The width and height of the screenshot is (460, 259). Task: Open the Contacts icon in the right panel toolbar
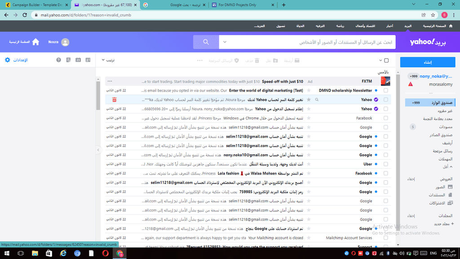(x=88, y=60)
